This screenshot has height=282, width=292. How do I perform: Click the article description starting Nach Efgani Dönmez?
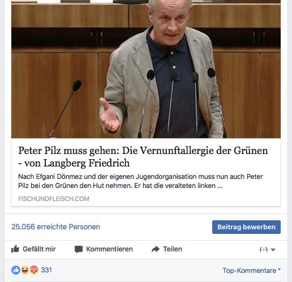point(140,181)
